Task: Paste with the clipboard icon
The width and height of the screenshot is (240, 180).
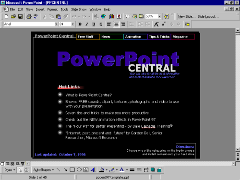Action: pos(59,16)
